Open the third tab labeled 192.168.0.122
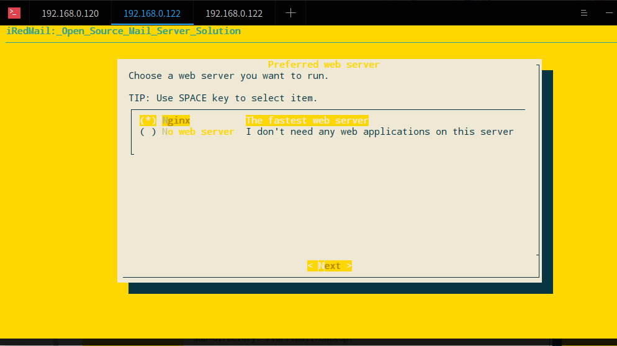 pos(234,14)
